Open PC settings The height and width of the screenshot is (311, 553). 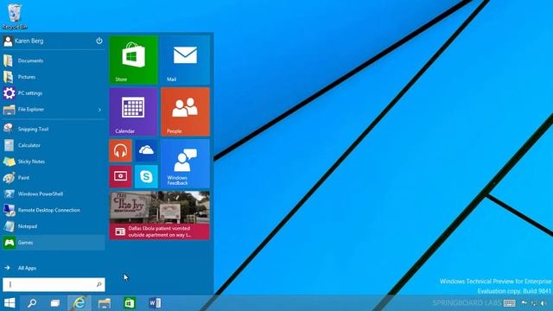[54, 93]
